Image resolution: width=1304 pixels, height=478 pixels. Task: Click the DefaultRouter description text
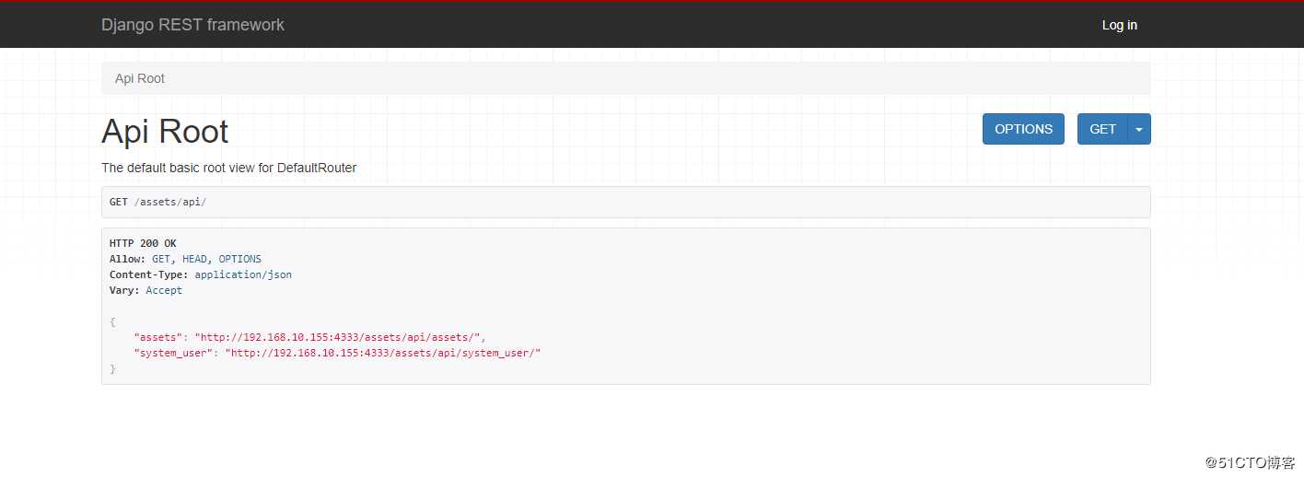(228, 168)
